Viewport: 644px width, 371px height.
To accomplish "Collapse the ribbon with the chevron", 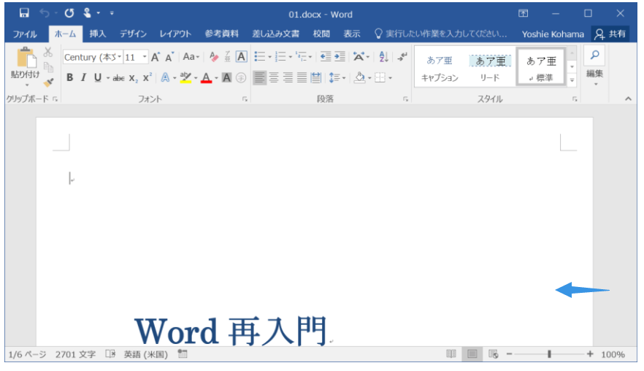I will 628,99.
